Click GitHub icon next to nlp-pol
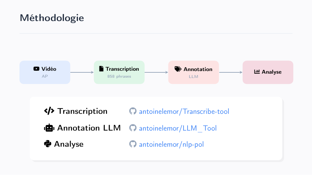 [x=133, y=144]
